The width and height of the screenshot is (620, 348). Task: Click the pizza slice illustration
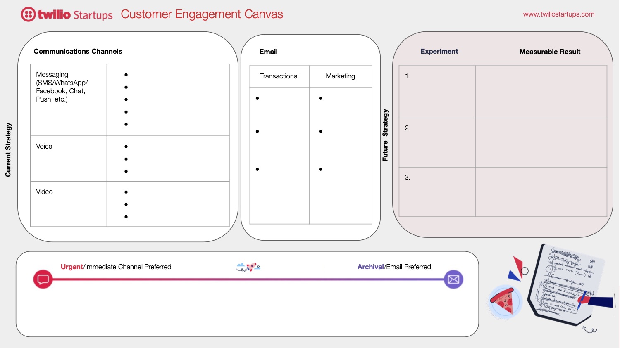(x=505, y=301)
